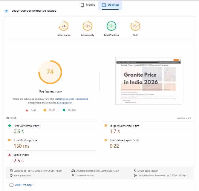The height and width of the screenshot is (191, 199).
Task: Open the 'performance score is calculated' link
Action: pyautogui.click(x=71, y=99)
